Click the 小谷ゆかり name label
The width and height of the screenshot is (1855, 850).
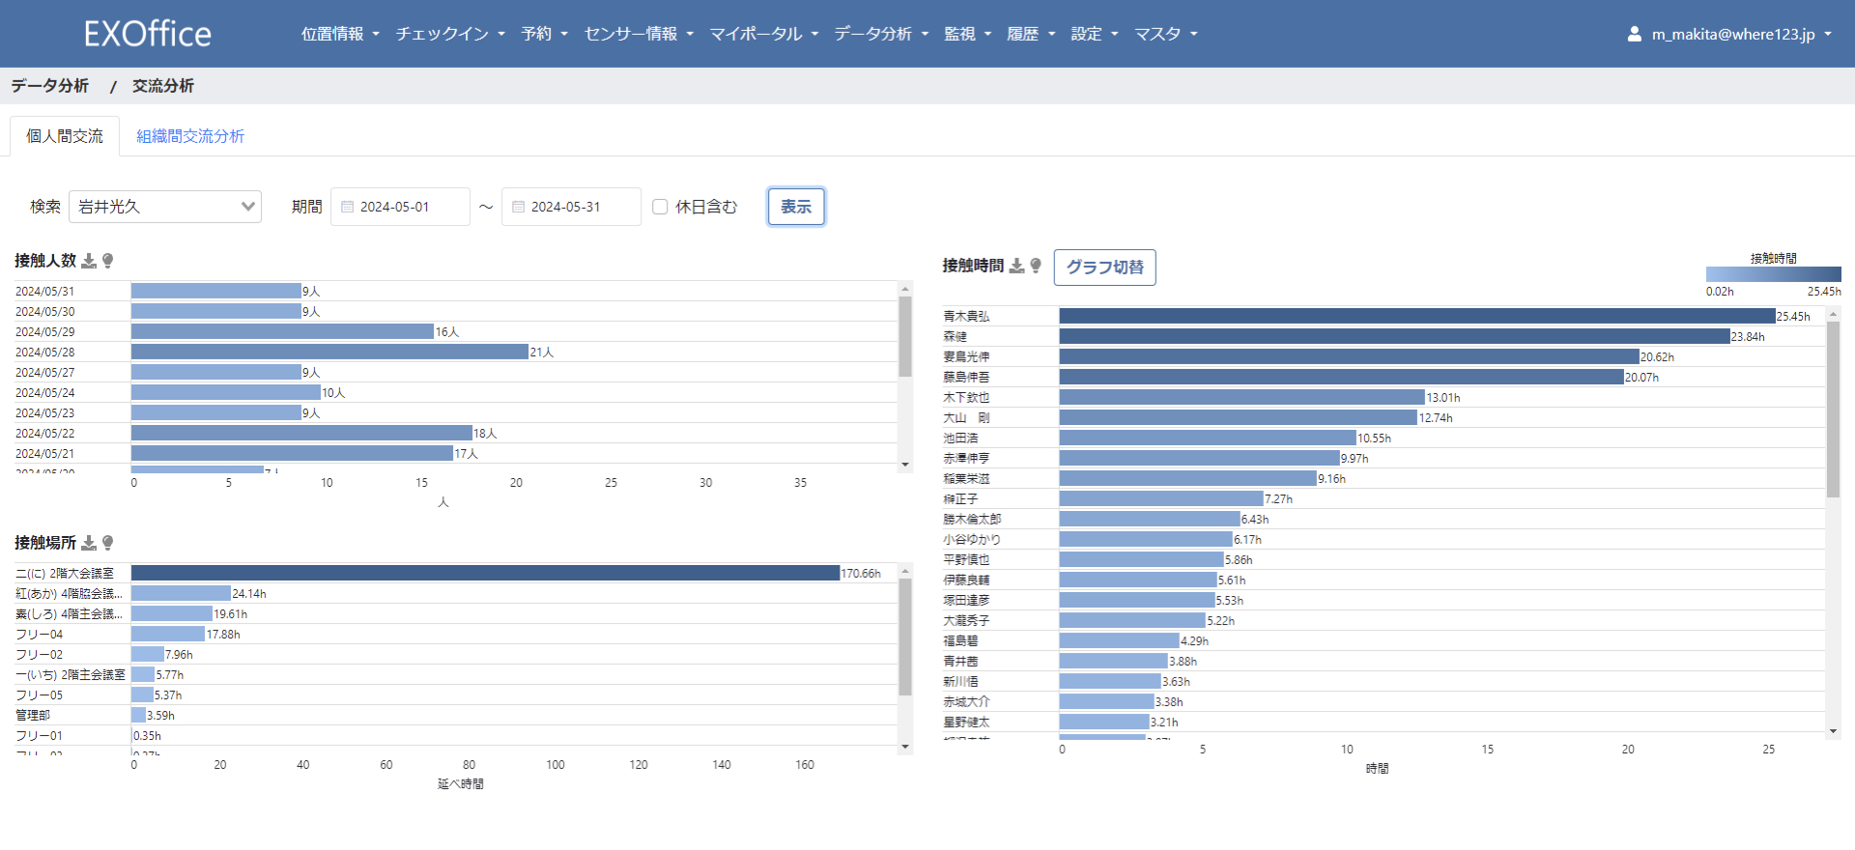972,539
